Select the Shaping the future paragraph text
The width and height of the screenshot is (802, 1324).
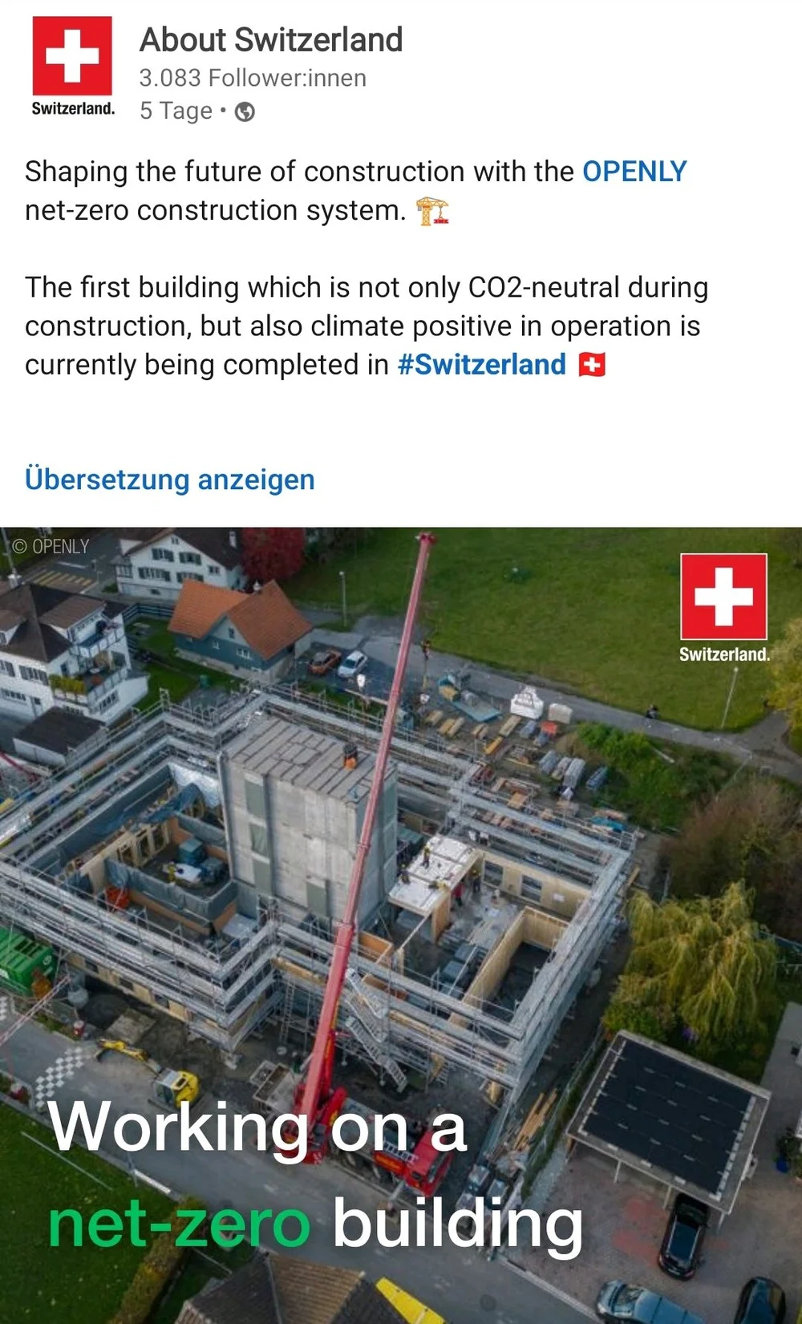pyautogui.click(x=356, y=191)
